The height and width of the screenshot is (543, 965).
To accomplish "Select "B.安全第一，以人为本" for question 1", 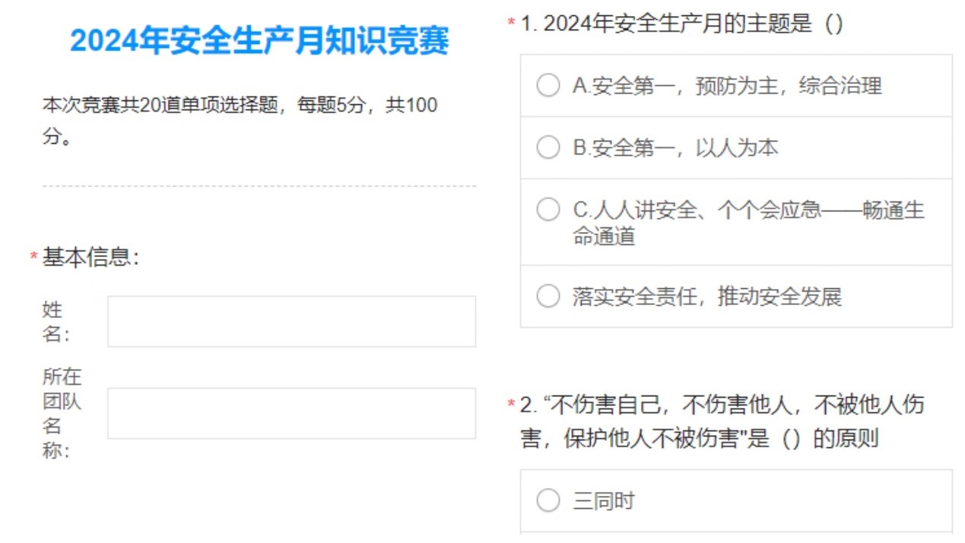I will click(x=548, y=148).
